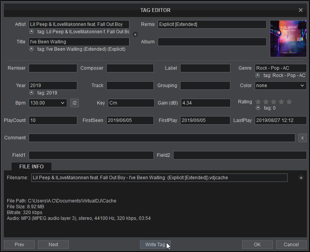310x252 pixels.
Task: Halve the BPM with /2 button
Action: pos(75,103)
